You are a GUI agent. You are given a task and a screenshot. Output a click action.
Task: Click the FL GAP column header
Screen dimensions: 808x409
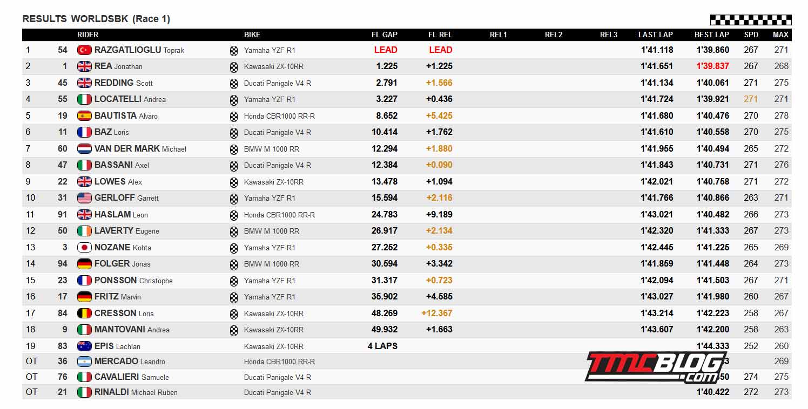click(x=385, y=35)
